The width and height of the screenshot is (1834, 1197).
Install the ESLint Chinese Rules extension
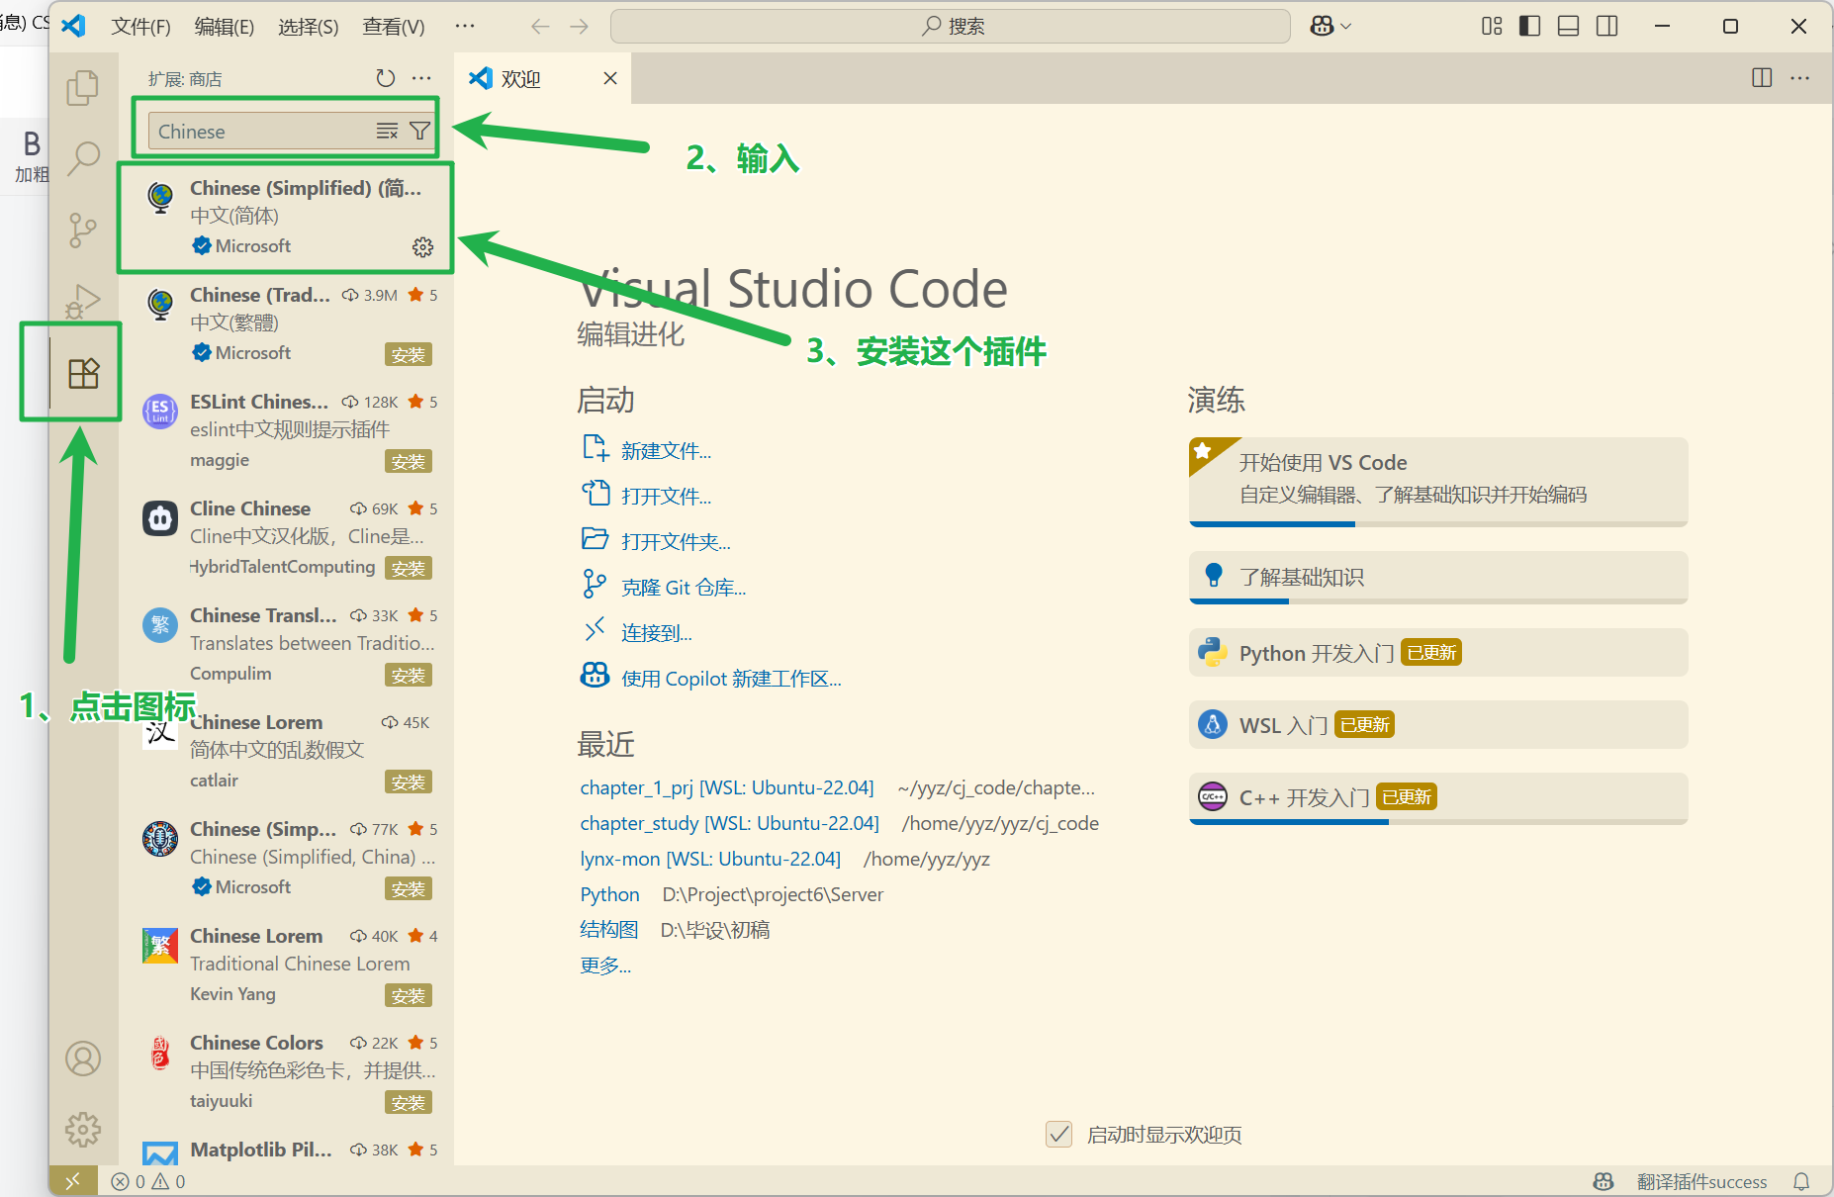coord(408,461)
